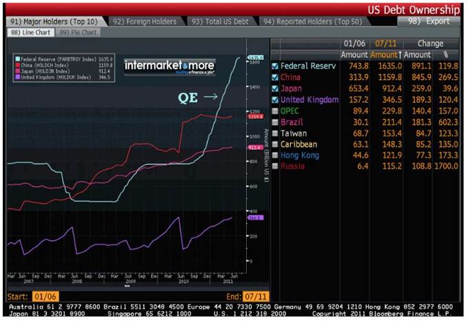Click the 1700.0 percent change value for Russia

tap(446, 166)
